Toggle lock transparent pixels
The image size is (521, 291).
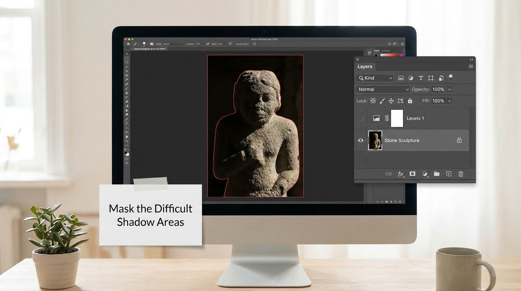click(373, 101)
